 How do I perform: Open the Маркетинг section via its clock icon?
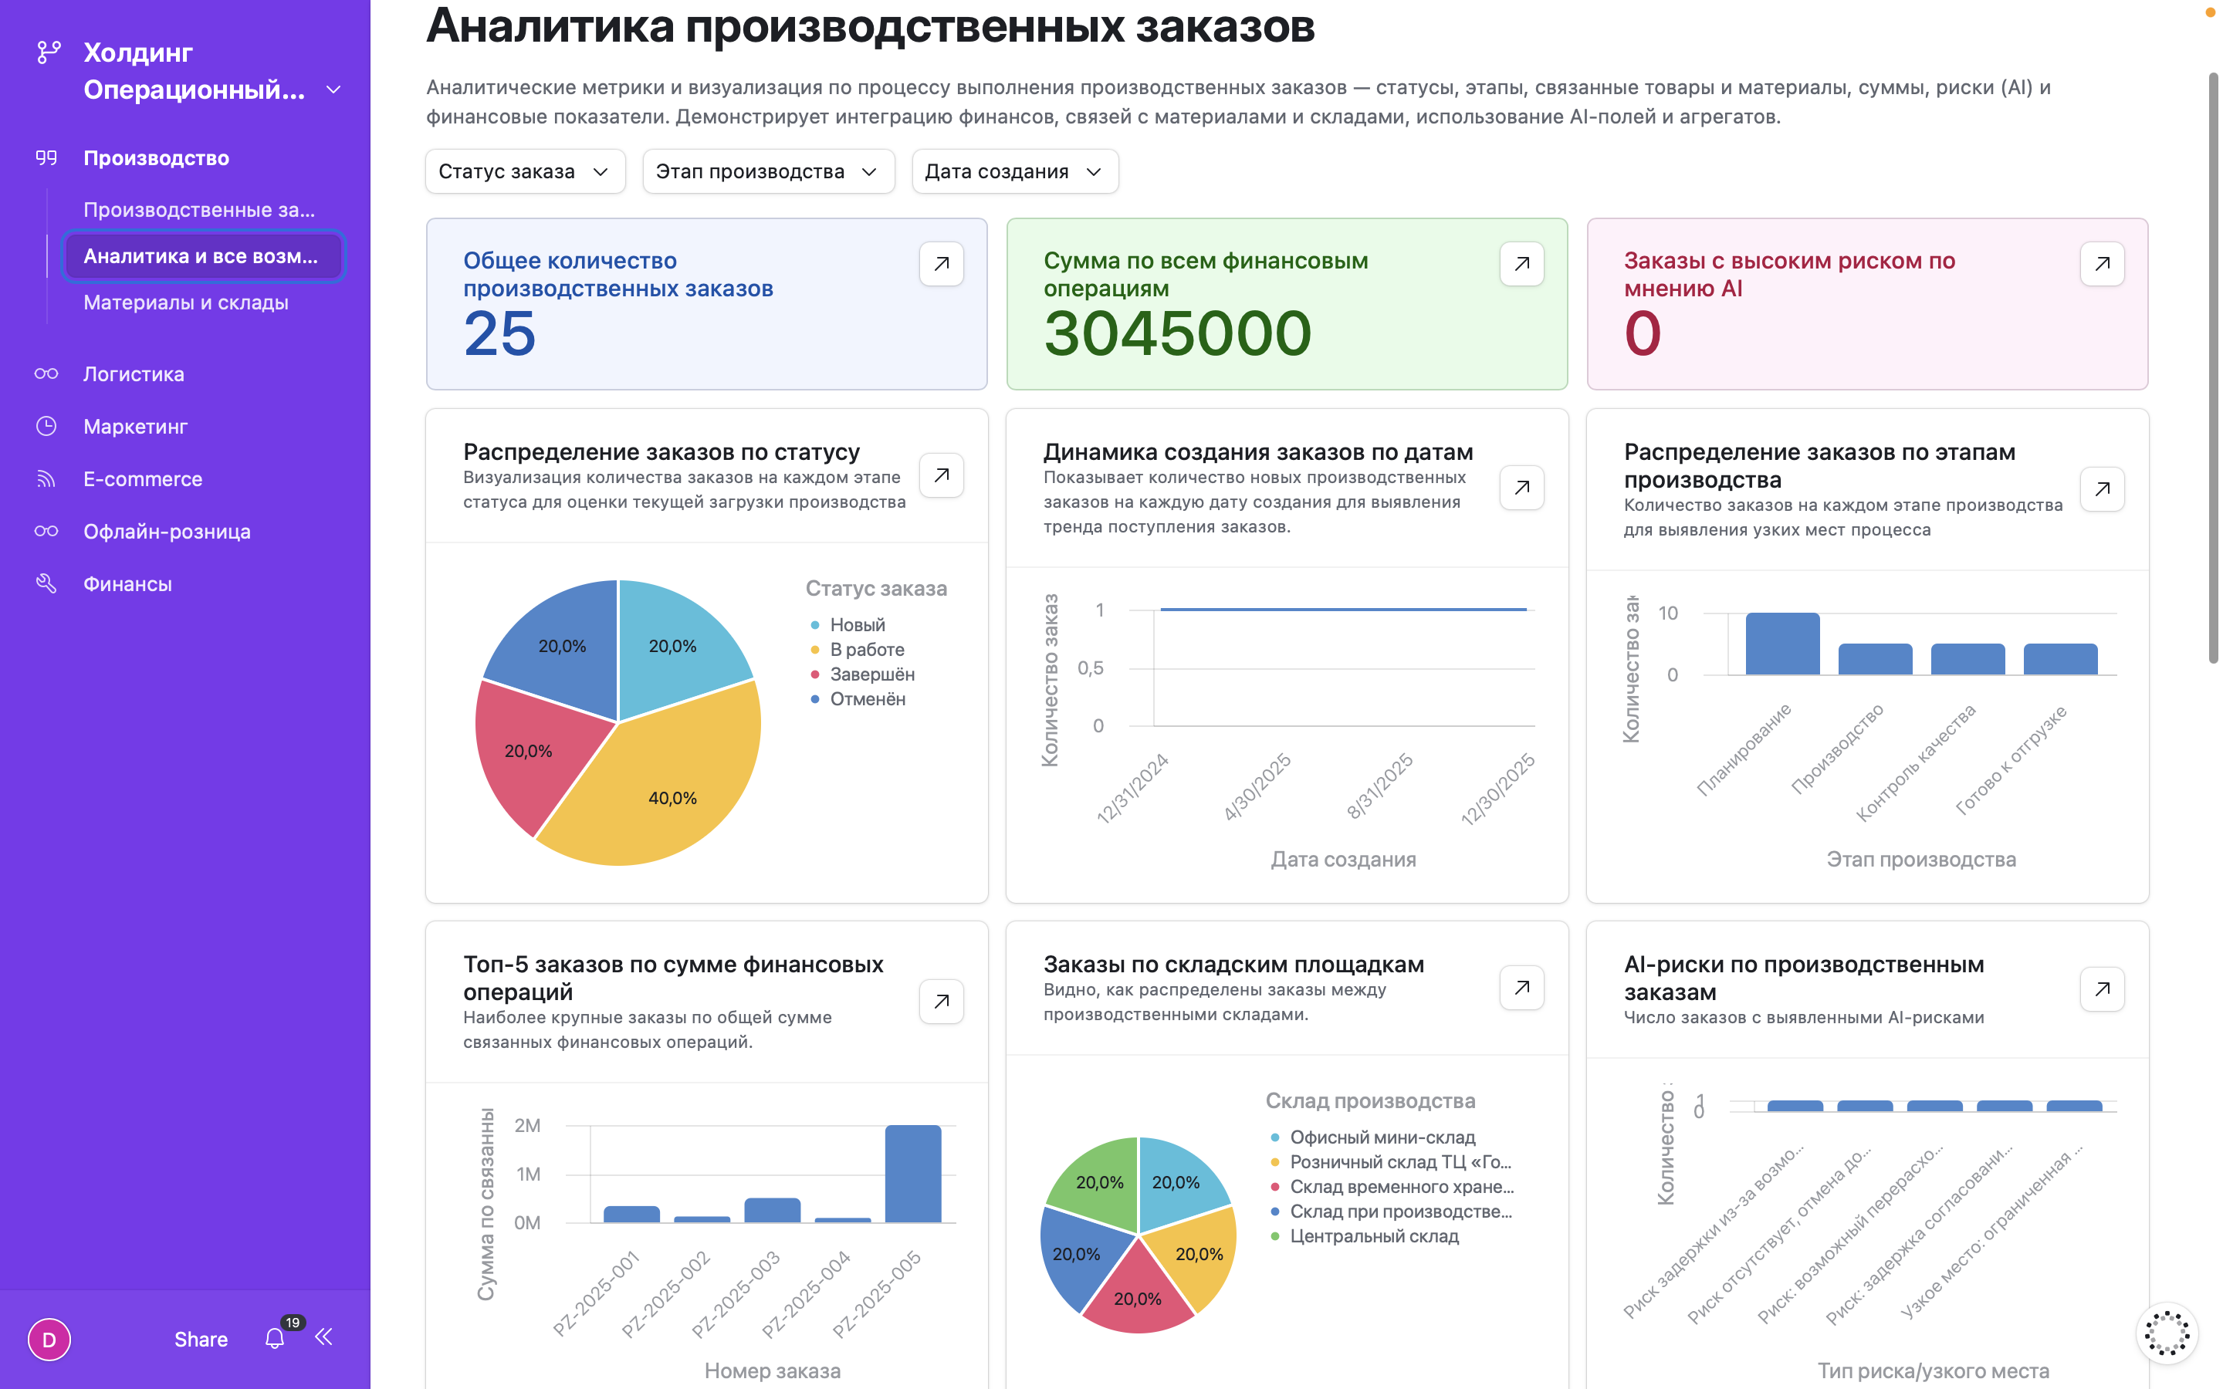46,425
